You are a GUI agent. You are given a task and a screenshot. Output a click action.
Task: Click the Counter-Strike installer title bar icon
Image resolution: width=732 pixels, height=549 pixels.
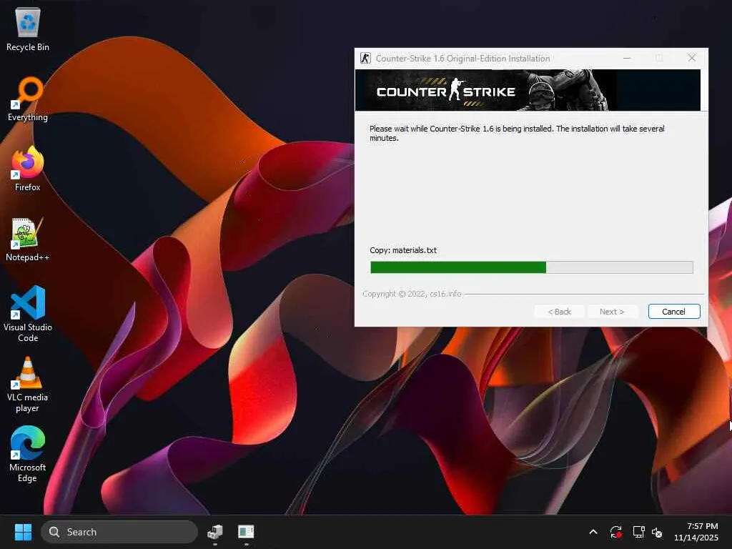[365, 59]
